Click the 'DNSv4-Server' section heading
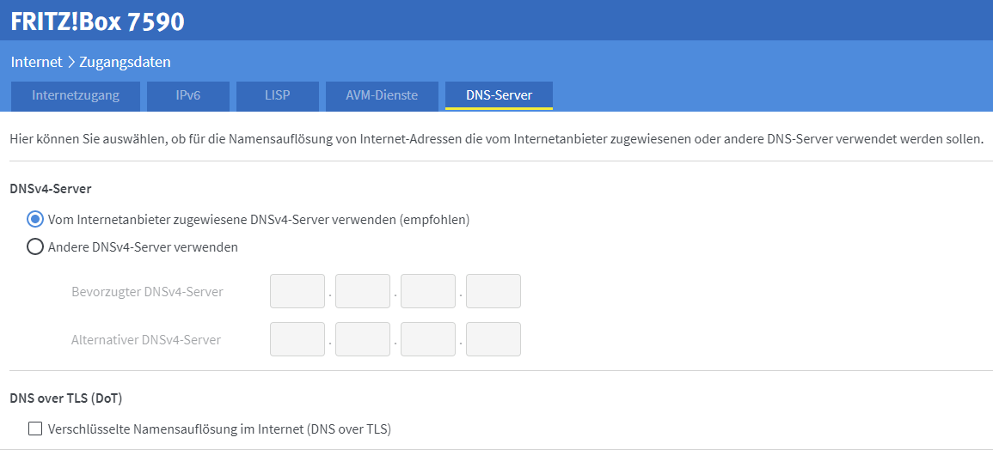Viewport: 993px width, 462px height. (52, 189)
